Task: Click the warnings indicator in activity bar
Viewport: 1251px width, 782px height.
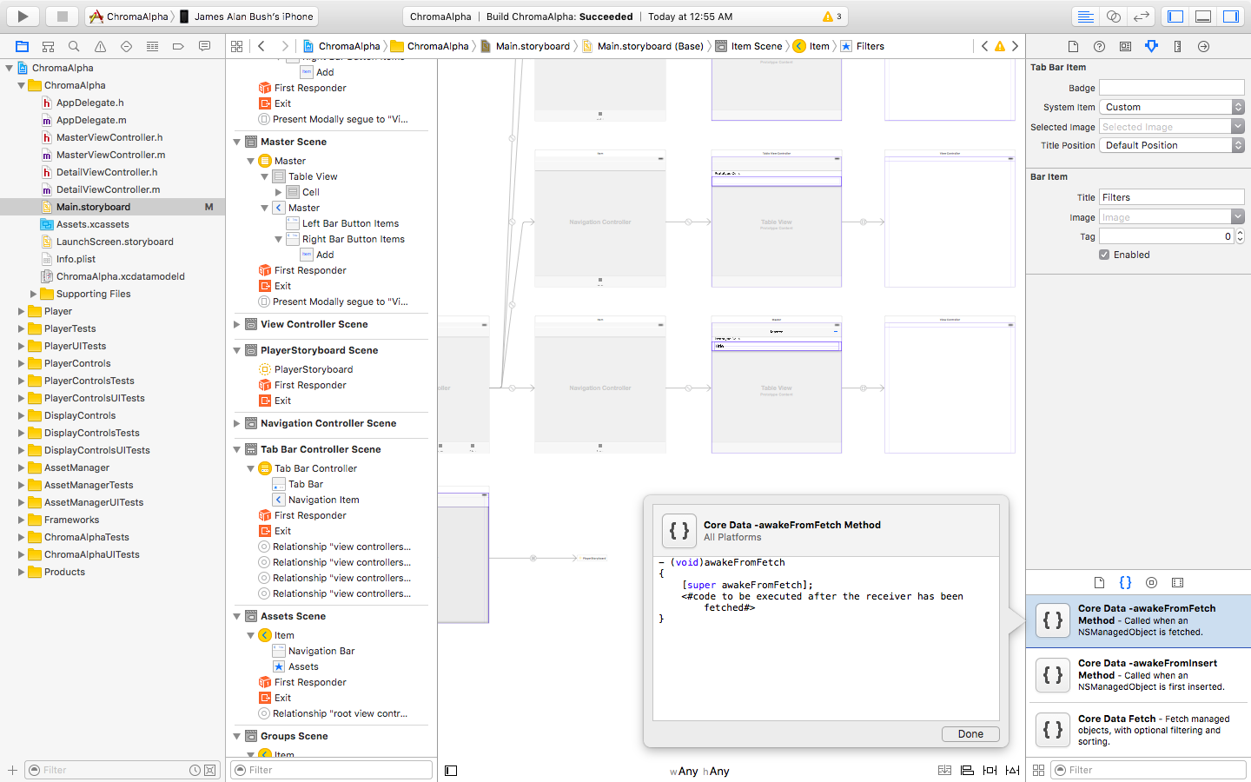Action: (x=832, y=17)
